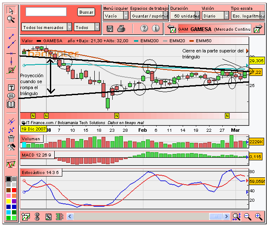Open the Esc. logarítmica scale type dropdown
The height and width of the screenshot is (226, 268).
point(248,16)
